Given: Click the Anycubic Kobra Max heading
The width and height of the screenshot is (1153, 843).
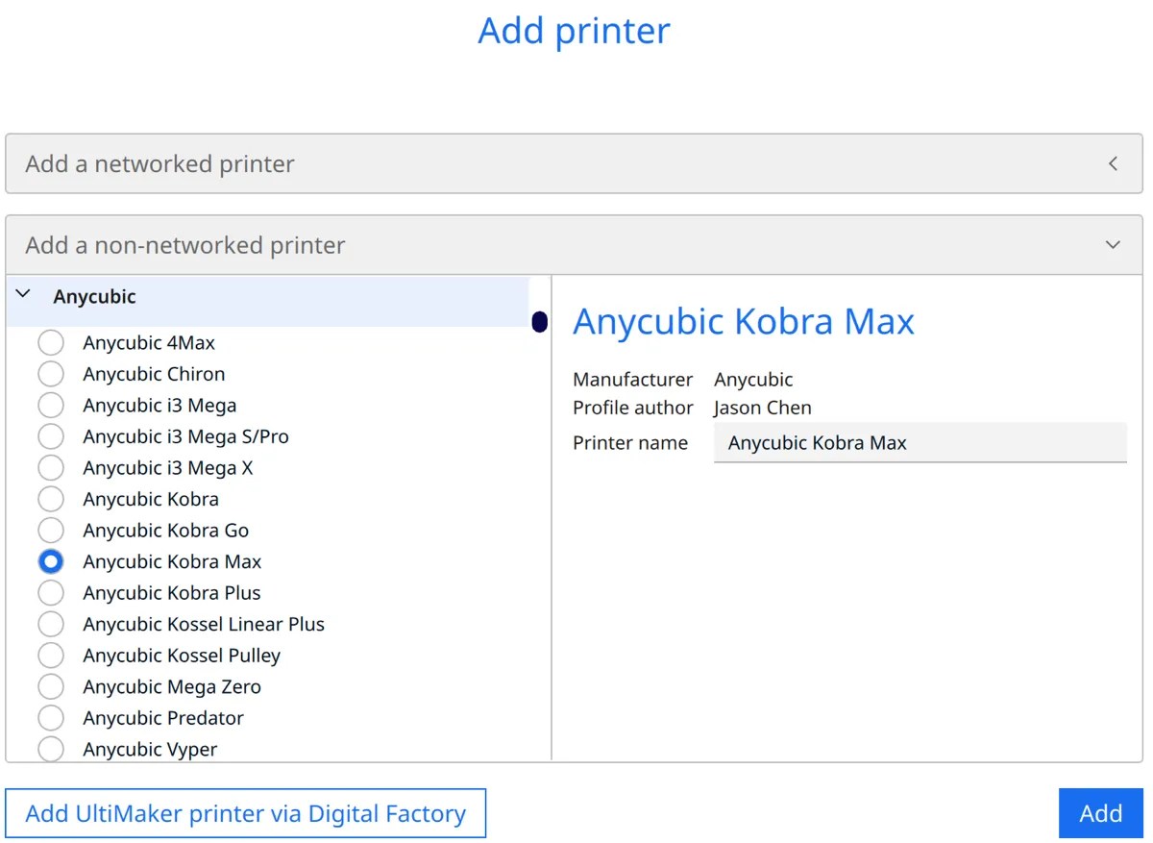Looking at the screenshot, I should 744,321.
